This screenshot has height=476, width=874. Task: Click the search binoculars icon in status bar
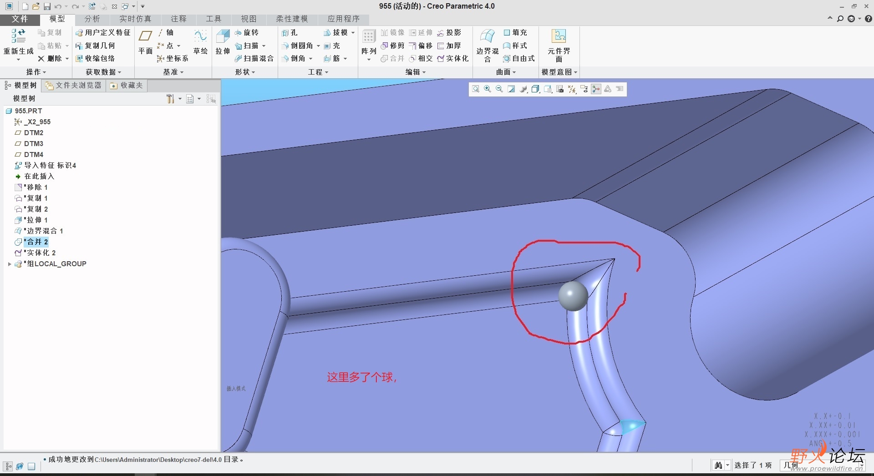tap(718, 465)
